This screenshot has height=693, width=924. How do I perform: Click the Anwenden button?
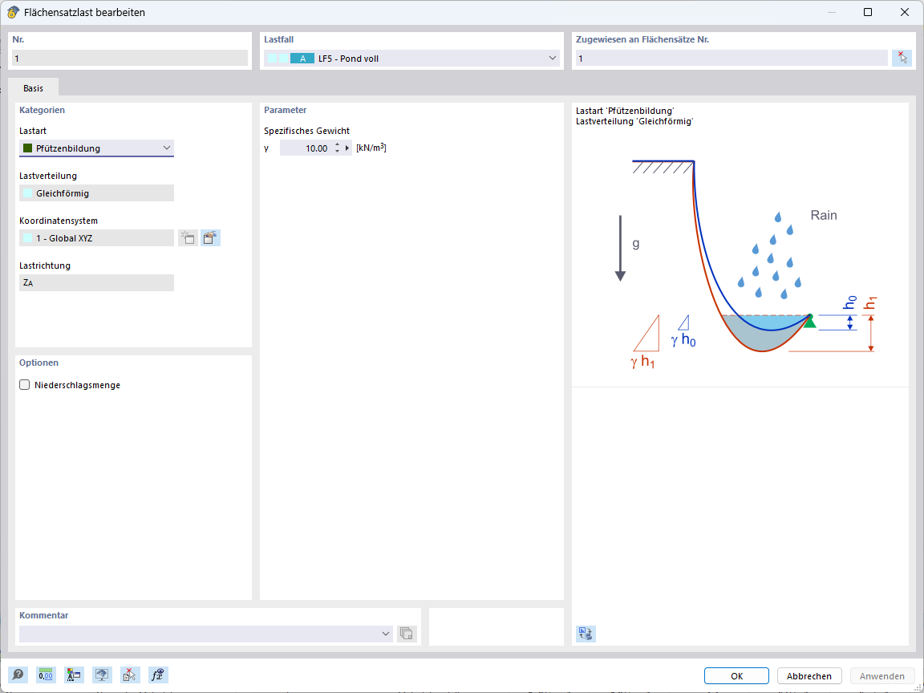click(x=881, y=676)
